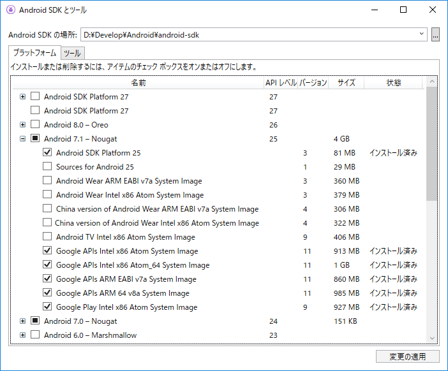This screenshot has width=448, height=371.
Task: Expand the Android 7.0 – Nougat node
Action: point(22,321)
